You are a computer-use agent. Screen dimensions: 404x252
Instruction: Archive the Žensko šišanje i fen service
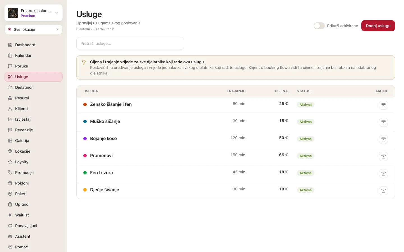pos(384,105)
